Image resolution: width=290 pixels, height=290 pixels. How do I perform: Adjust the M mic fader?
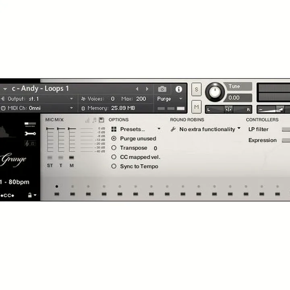point(72,128)
